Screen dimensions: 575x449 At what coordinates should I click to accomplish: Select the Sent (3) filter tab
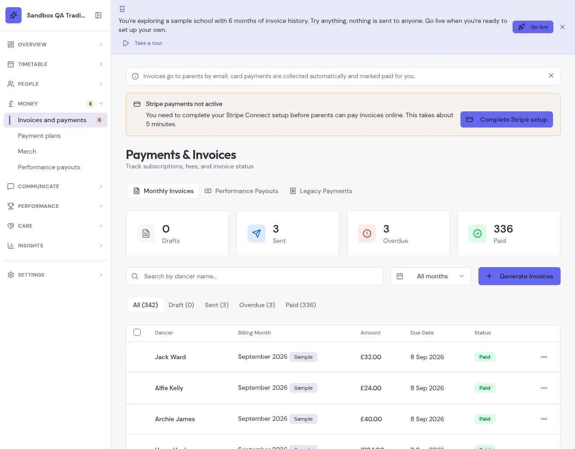[217, 305]
